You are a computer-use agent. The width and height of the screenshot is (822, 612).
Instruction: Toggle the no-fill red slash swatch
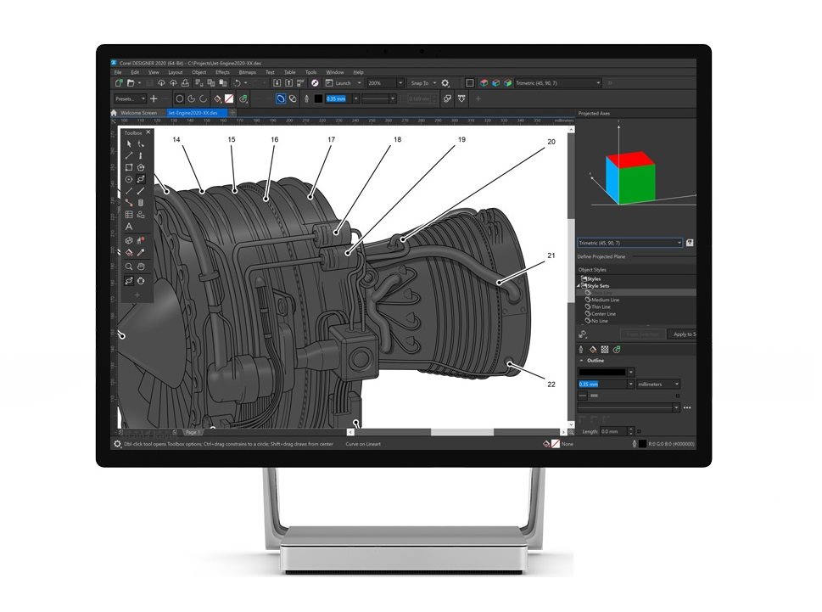click(x=229, y=98)
